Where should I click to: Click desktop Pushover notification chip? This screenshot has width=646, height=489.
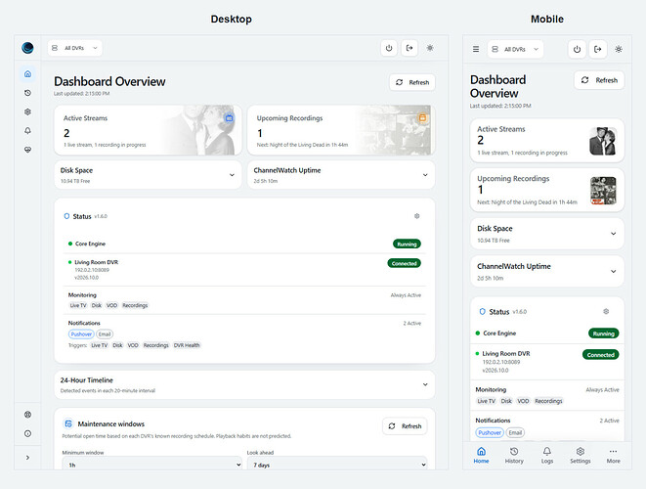(x=81, y=333)
